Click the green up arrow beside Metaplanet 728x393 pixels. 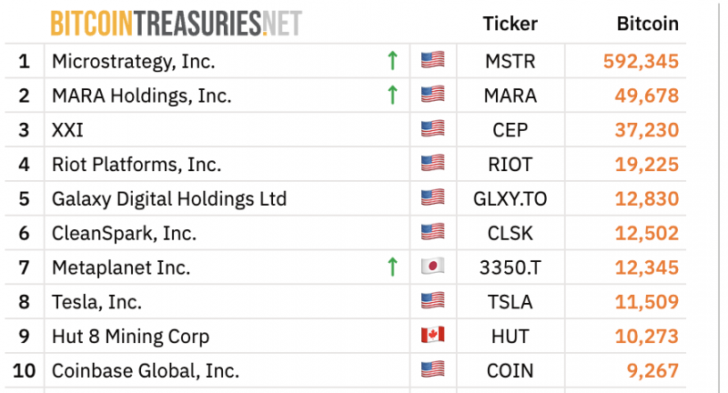392,267
